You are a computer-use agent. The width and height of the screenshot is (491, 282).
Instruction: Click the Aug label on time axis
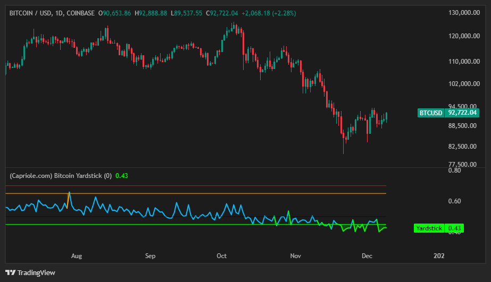coord(77,256)
